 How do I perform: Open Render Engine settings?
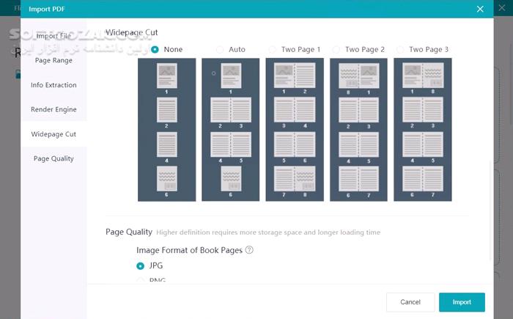[x=53, y=109]
